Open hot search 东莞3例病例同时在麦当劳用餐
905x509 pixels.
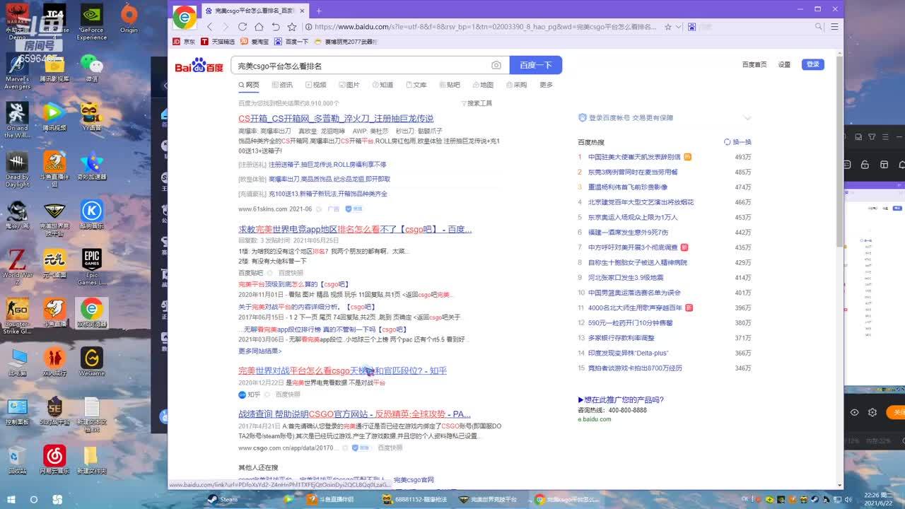coord(633,172)
